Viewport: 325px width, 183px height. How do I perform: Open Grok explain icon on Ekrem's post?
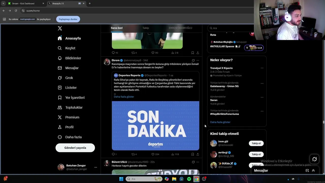[x=193, y=60]
